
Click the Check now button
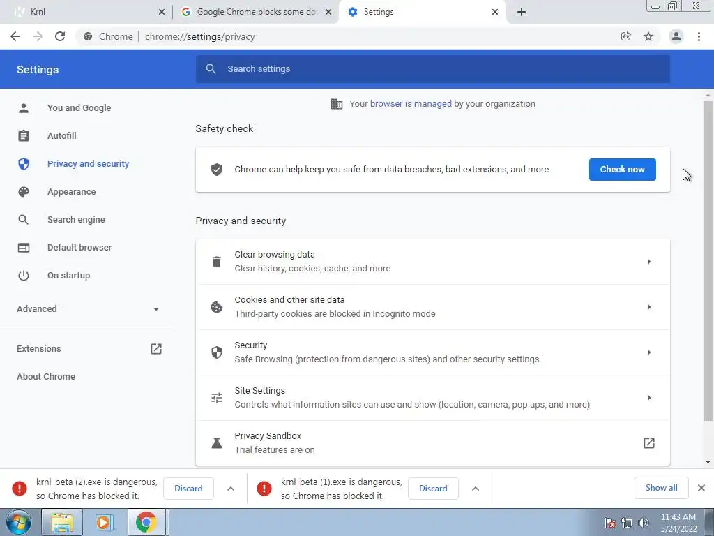[x=622, y=170]
